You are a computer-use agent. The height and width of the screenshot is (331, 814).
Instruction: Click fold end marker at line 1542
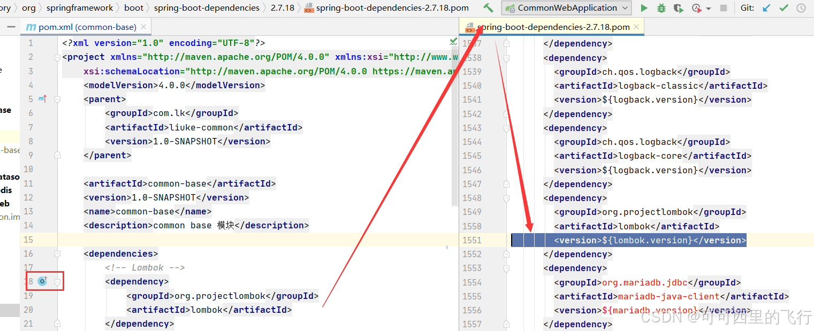tap(506, 114)
